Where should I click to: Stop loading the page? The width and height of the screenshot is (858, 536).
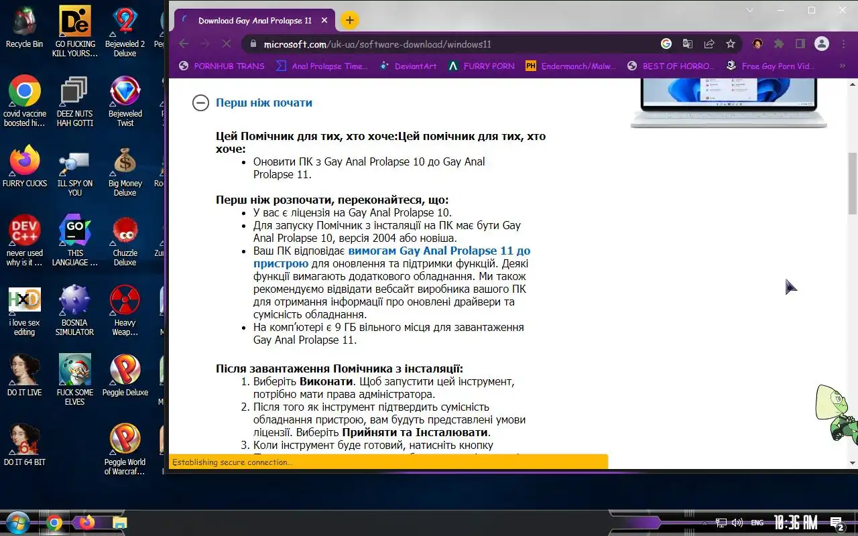tap(227, 44)
